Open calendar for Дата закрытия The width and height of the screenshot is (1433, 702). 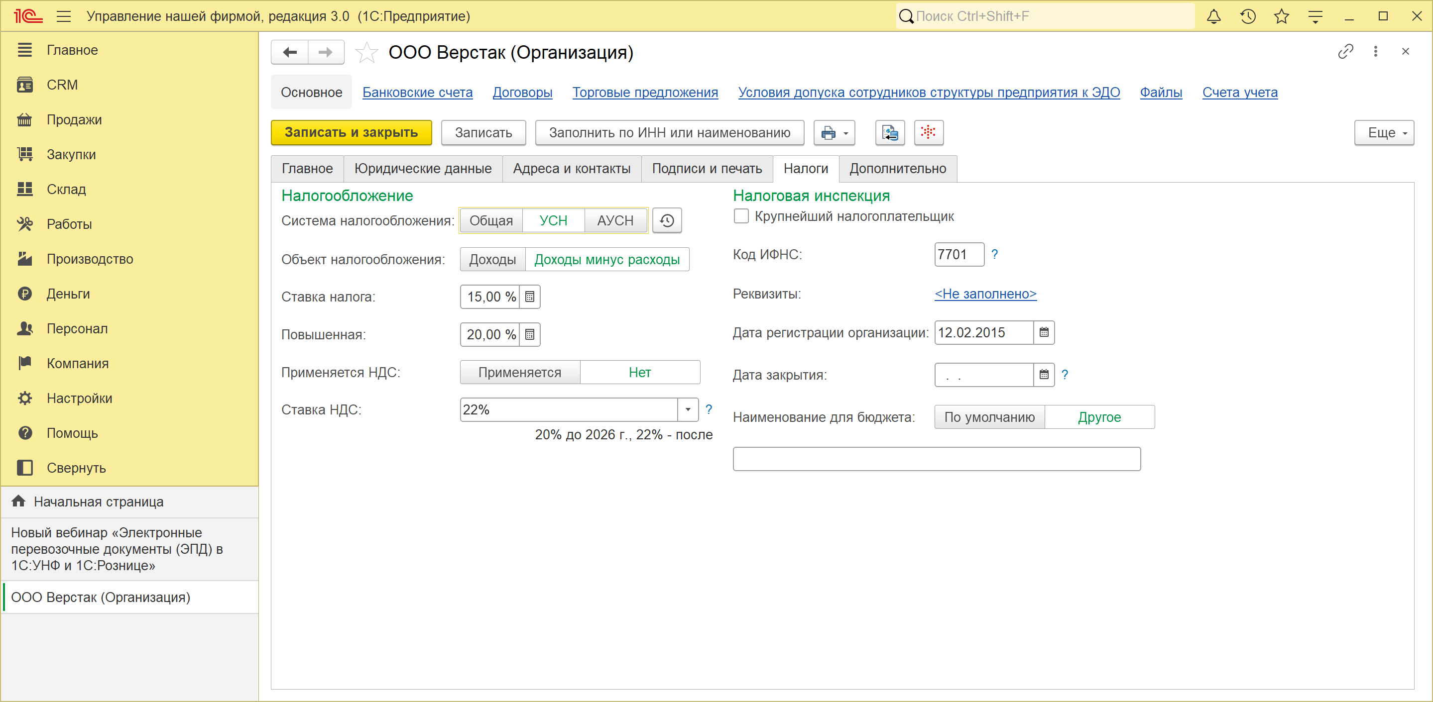(x=1044, y=375)
